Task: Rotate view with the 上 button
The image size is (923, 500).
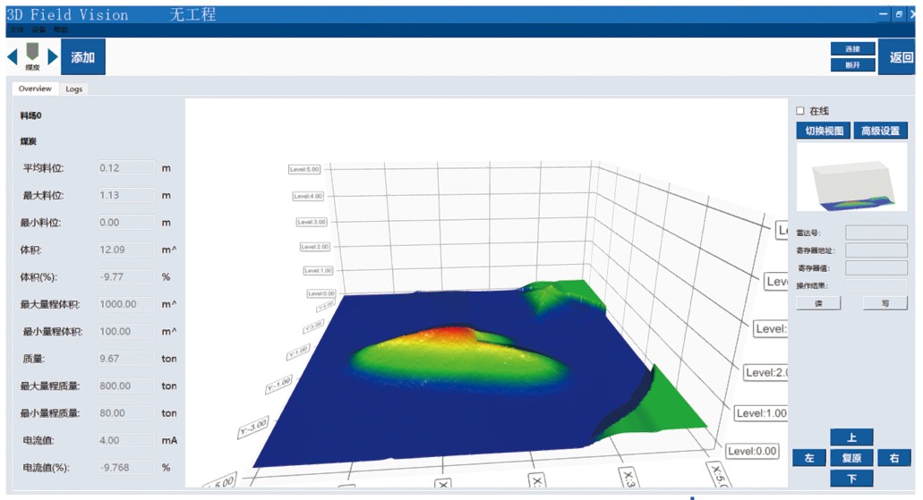Action: pyautogui.click(x=851, y=437)
